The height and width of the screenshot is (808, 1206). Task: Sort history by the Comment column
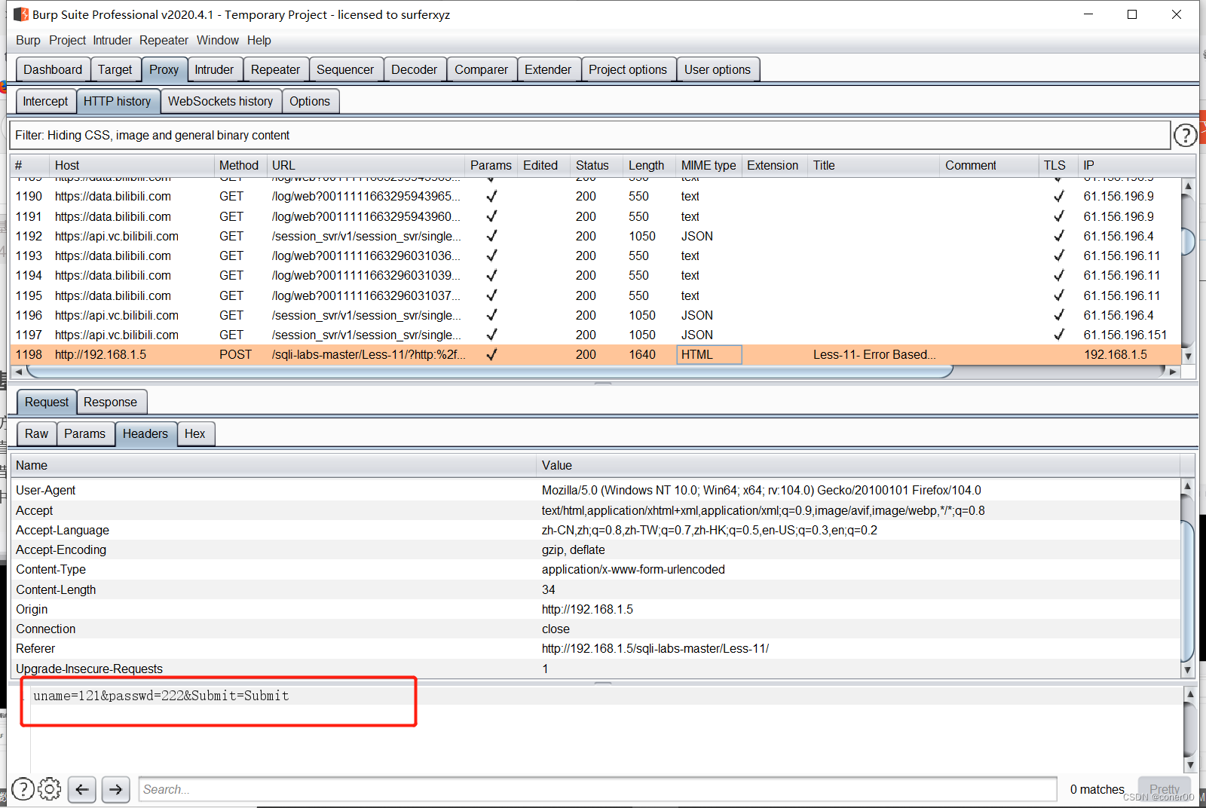click(x=990, y=165)
